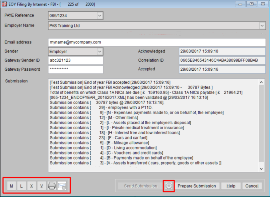Maximize the EOY Filing window
Image resolution: width=270 pixels, height=197 pixels.
[252, 4]
